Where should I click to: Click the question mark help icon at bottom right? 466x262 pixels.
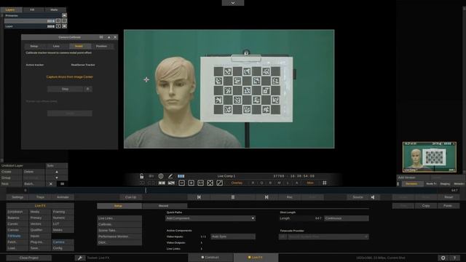pyautogui.click(x=454, y=258)
